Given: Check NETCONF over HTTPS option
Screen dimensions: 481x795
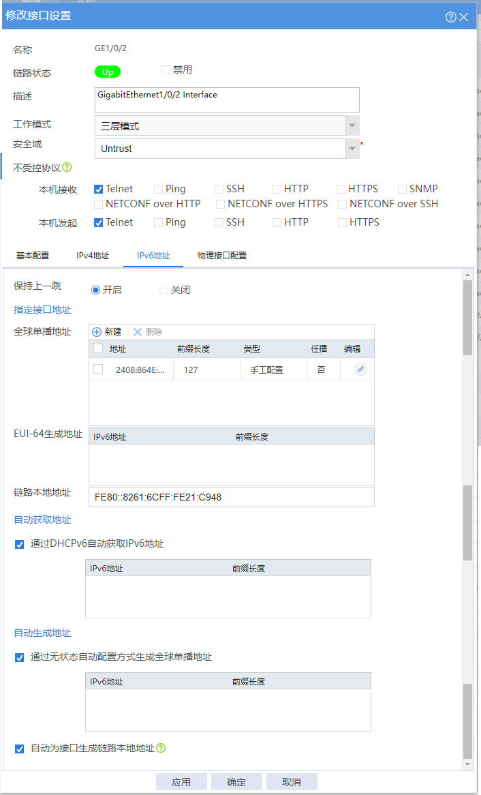Looking at the screenshot, I should [221, 205].
